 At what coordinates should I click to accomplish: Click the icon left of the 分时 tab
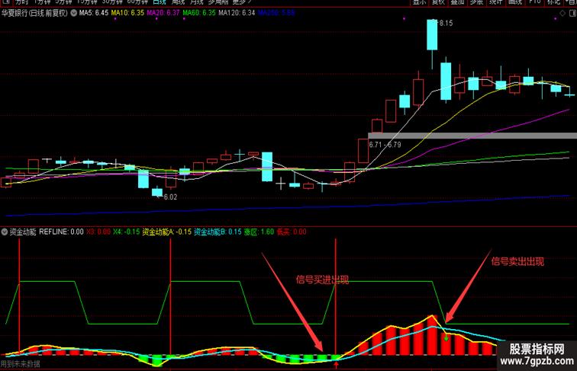click(x=5, y=2)
